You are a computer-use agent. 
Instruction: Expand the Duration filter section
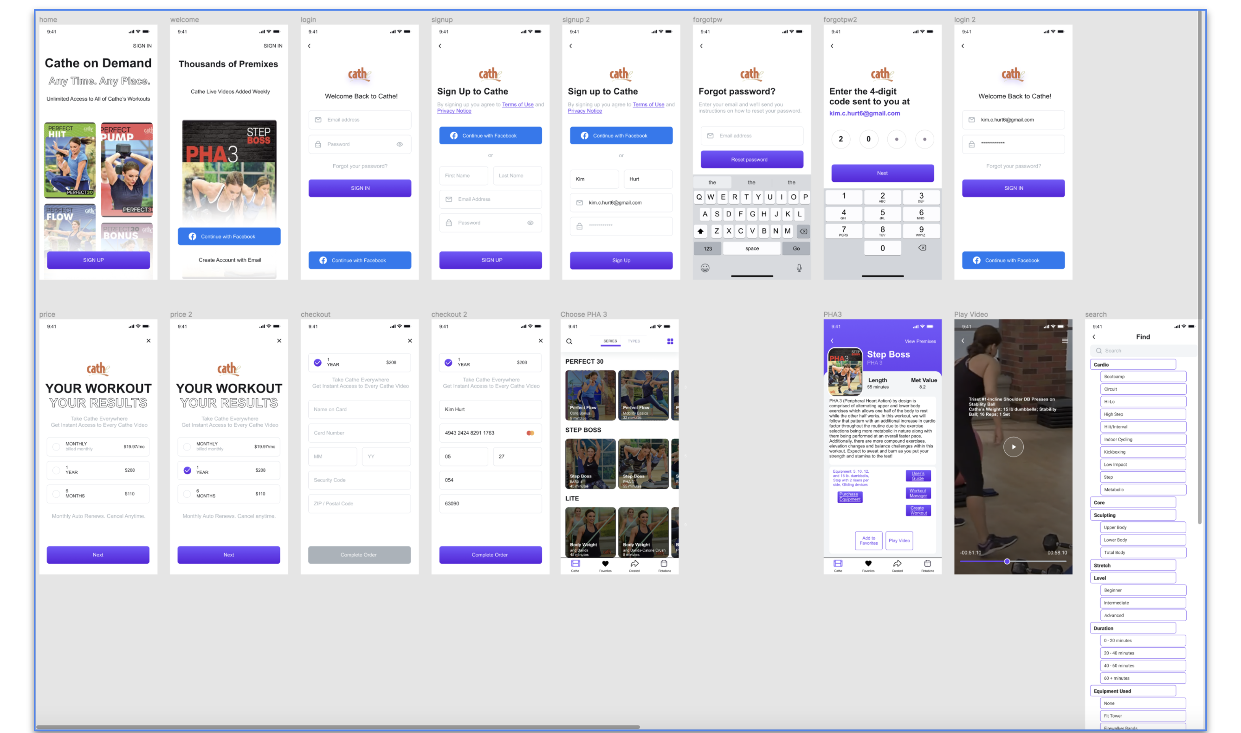1133,628
